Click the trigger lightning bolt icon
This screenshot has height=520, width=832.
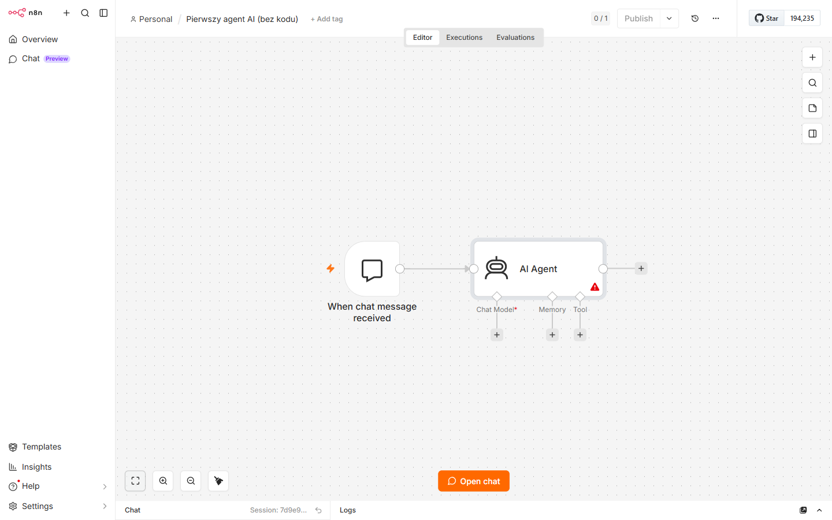coord(330,269)
